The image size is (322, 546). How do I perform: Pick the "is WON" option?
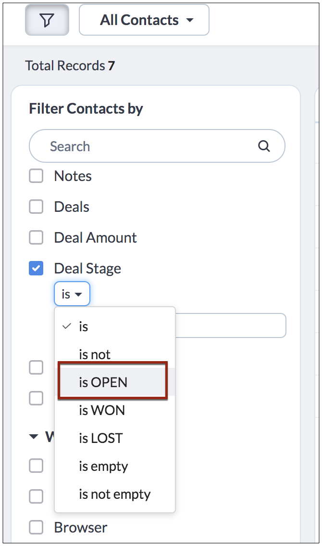[x=102, y=411]
